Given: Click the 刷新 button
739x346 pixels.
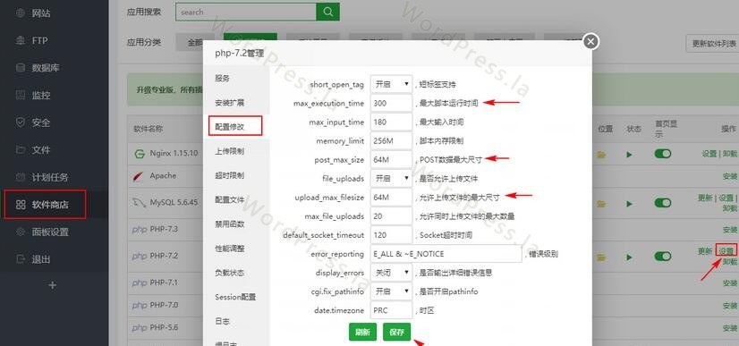Looking at the screenshot, I should 363,332.
